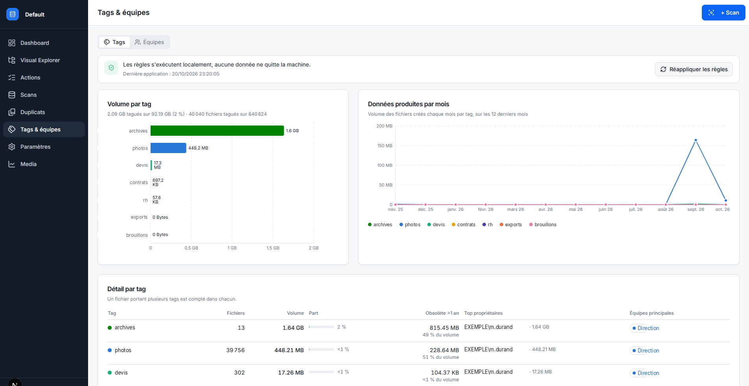The height and width of the screenshot is (386, 749).
Task: Click the green shield icon in rules banner
Action: 111,68
